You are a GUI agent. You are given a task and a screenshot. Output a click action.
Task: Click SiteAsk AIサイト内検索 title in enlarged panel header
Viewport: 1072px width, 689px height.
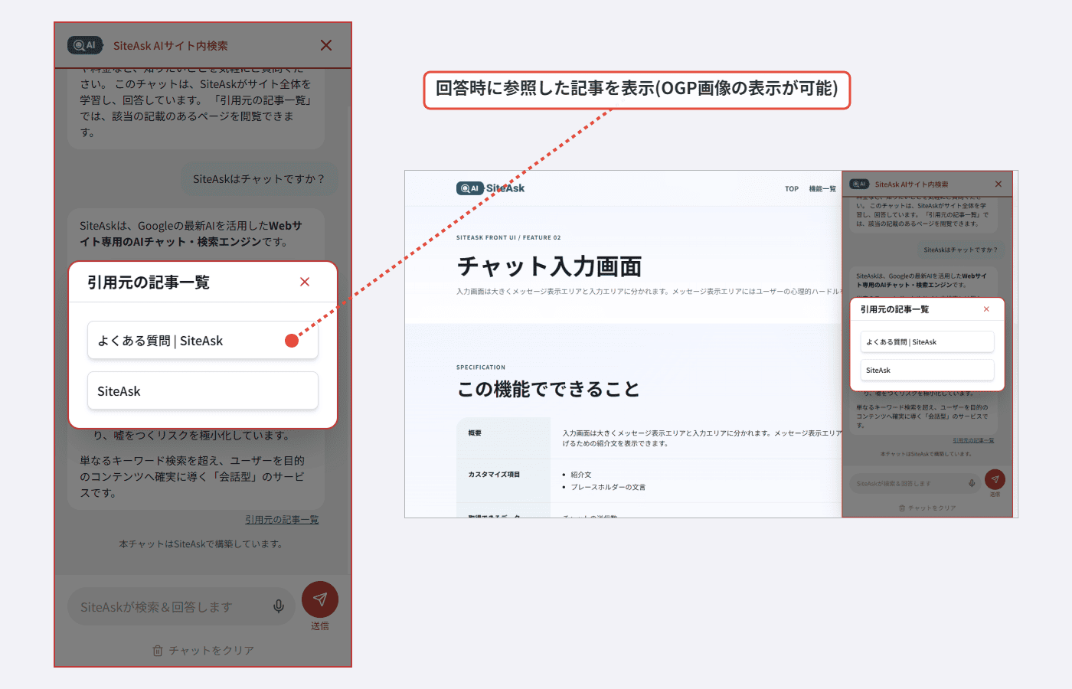coord(171,46)
